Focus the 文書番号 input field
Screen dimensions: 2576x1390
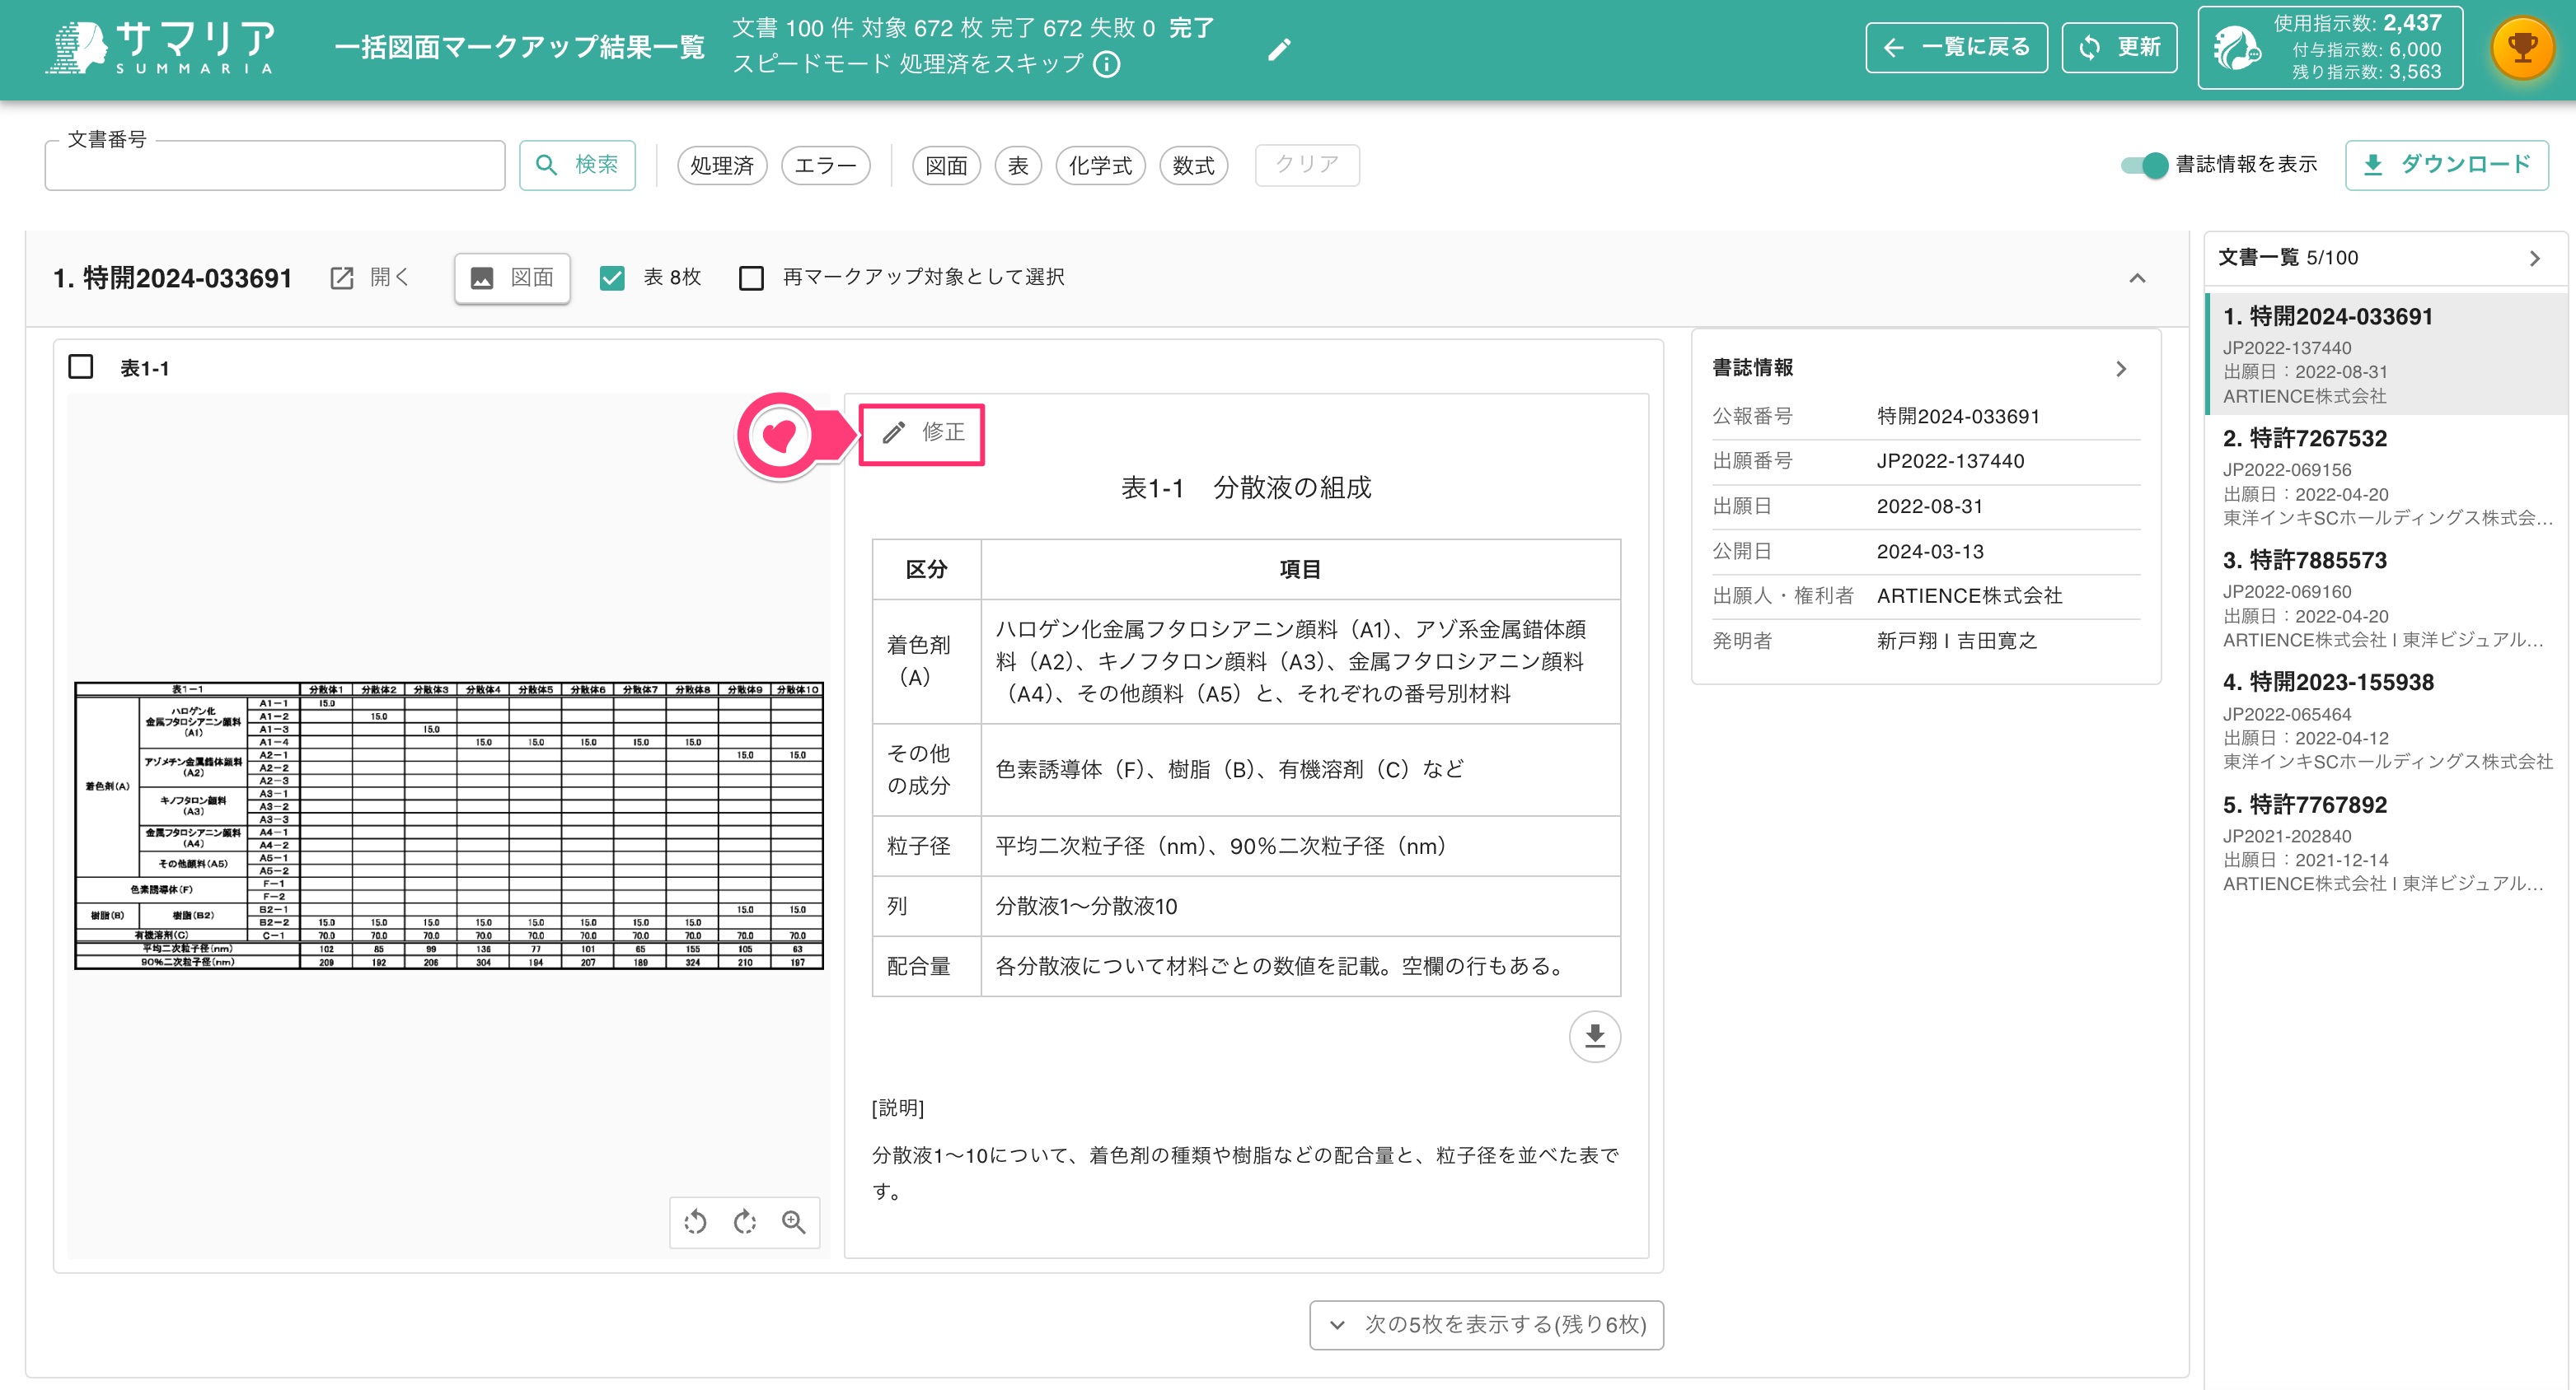pyautogui.click(x=274, y=165)
